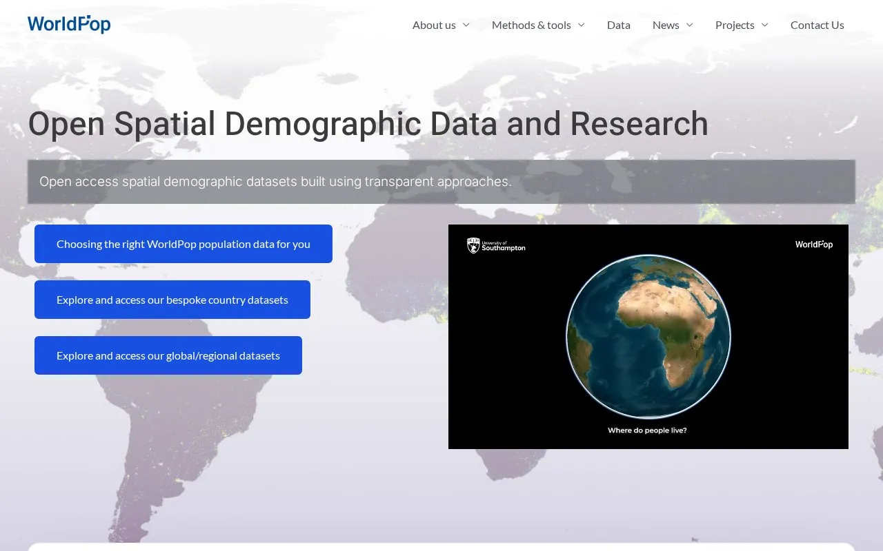Click the WorldPop watermark in the video
This screenshot has width=883, height=551.
click(814, 245)
